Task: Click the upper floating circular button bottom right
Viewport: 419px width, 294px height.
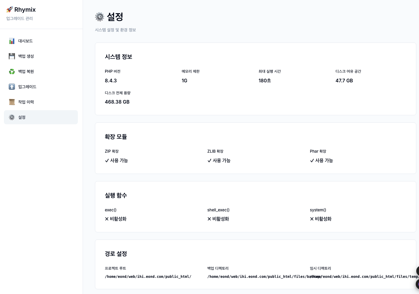Action: (417, 271)
